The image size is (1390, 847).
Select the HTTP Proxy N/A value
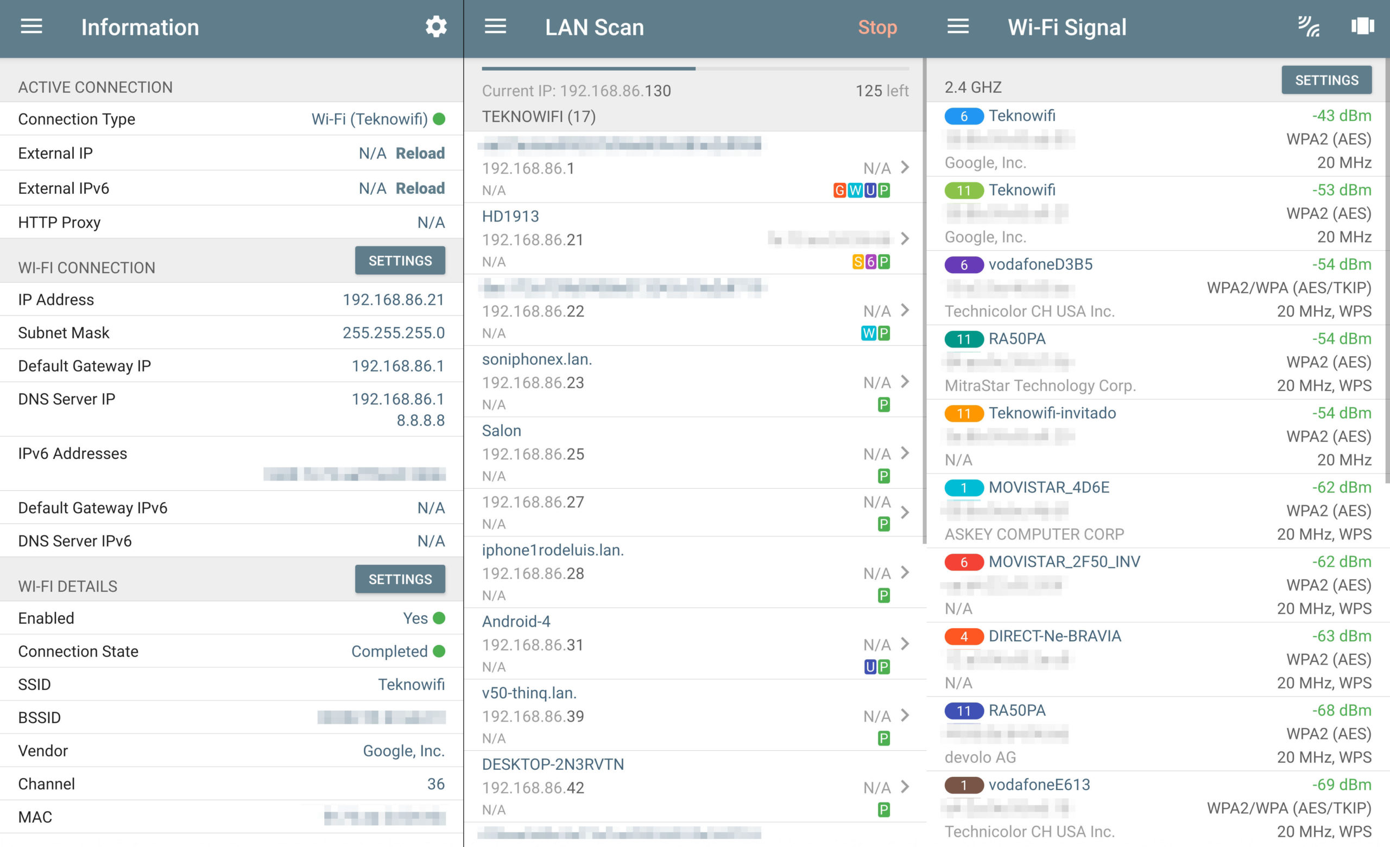[431, 222]
